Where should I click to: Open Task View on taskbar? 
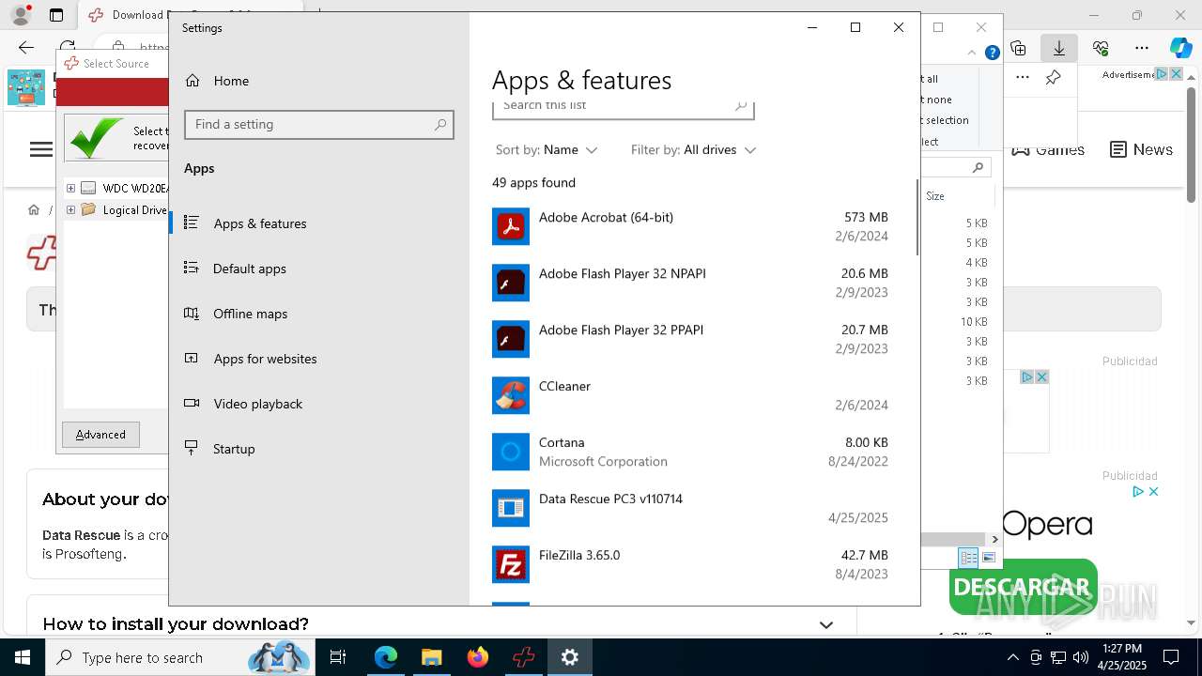[338, 657]
